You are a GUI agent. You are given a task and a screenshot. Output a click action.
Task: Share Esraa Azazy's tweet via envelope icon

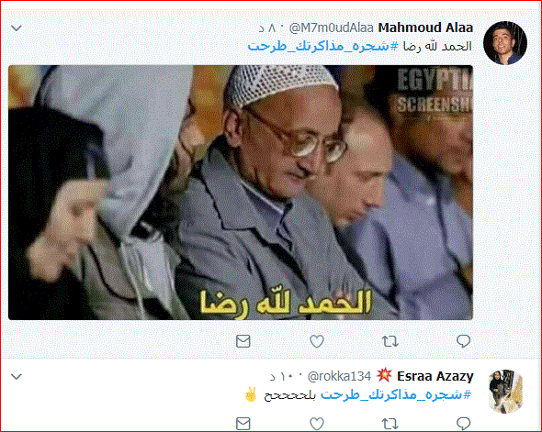(x=243, y=424)
